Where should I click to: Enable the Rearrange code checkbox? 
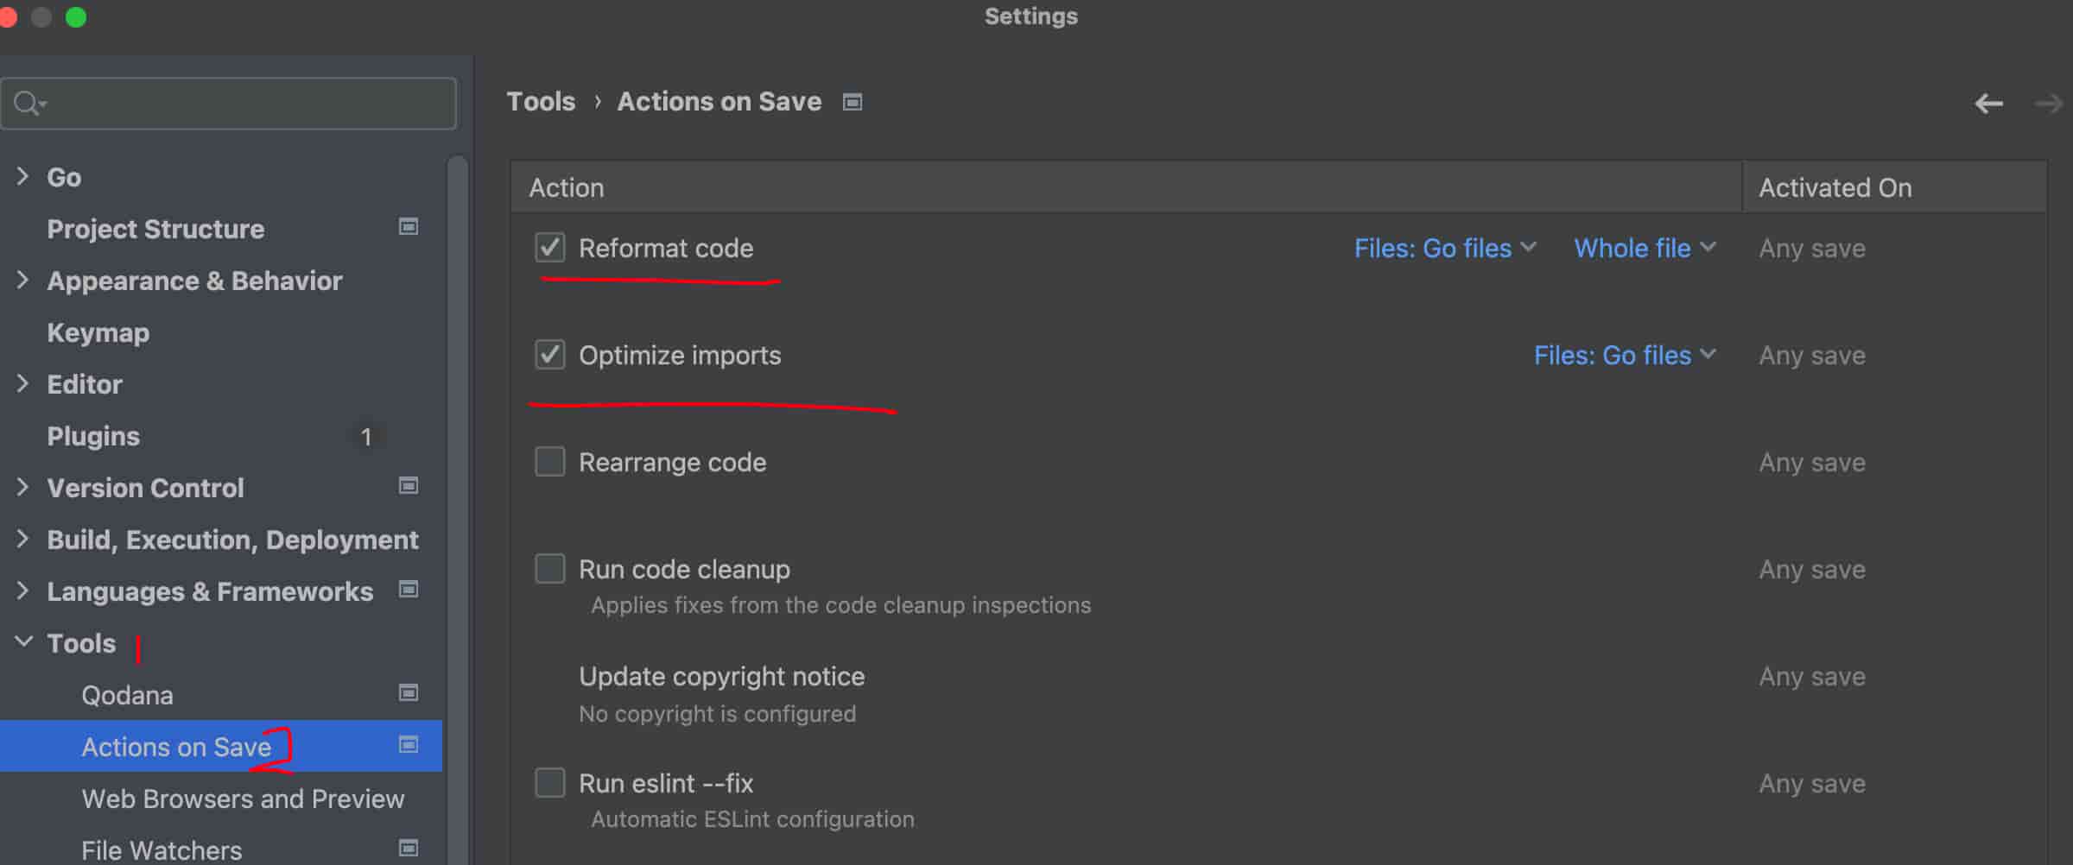coord(550,462)
